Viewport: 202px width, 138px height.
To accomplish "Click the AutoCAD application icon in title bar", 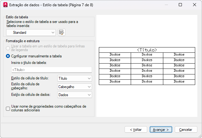I will [x=5, y=5].
